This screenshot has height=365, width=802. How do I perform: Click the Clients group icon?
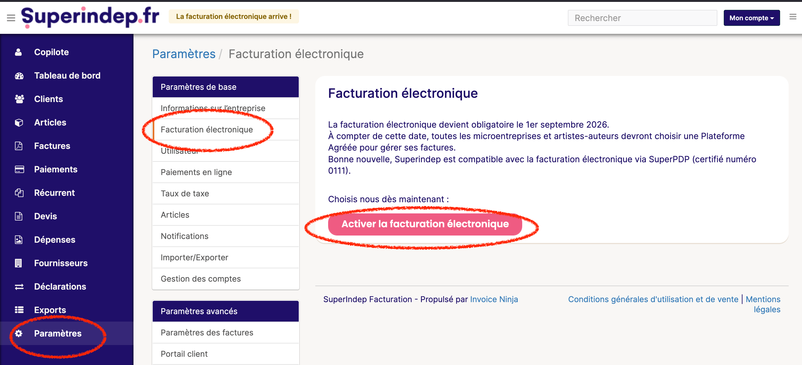[19, 99]
